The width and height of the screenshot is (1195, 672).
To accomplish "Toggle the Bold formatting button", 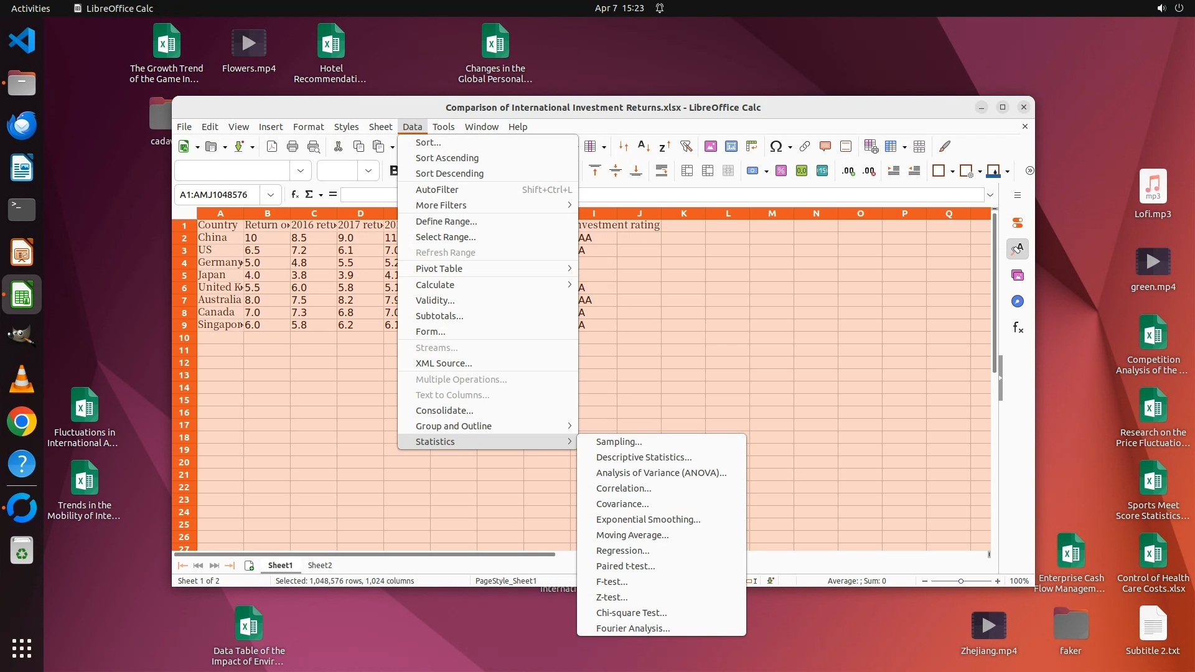I will click(393, 170).
